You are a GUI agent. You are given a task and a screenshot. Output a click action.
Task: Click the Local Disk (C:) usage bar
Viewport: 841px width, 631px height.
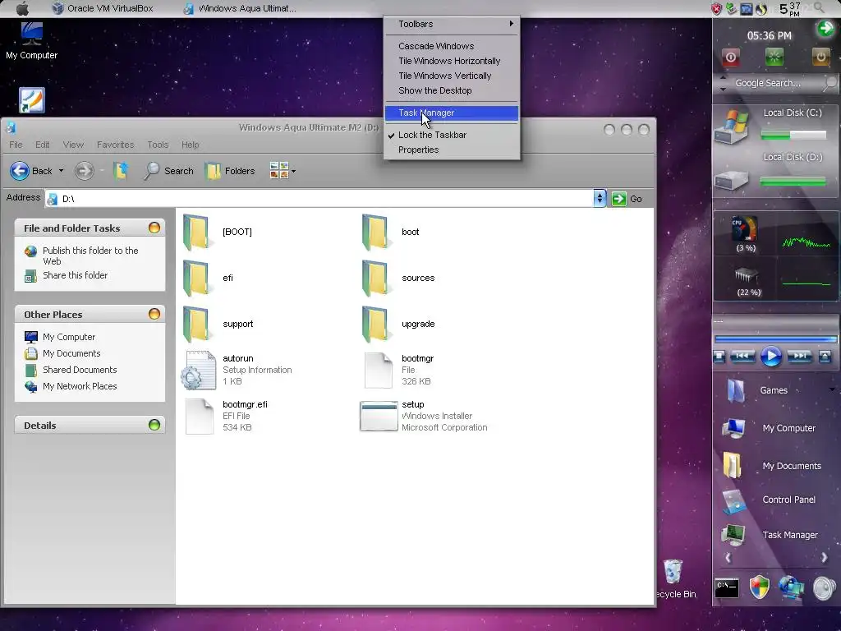click(x=793, y=136)
